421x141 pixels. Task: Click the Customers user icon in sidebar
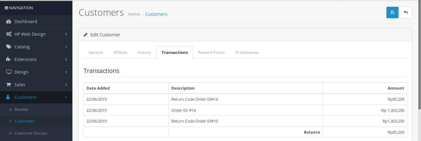(x=8, y=97)
